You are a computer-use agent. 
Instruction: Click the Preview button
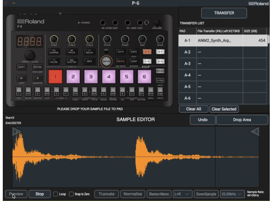pyautogui.click(x=16, y=194)
